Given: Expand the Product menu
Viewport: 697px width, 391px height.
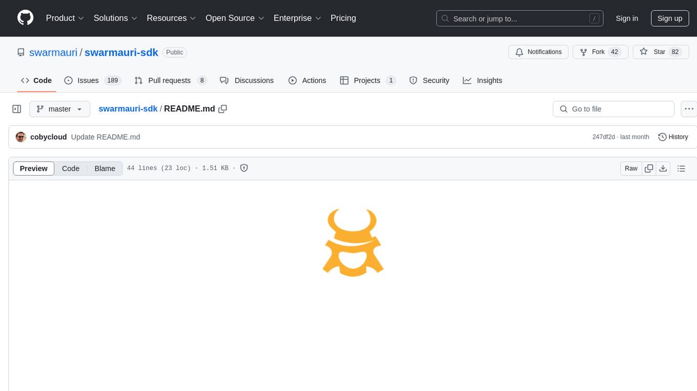Looking at the screenshot, I should point(65,18).
